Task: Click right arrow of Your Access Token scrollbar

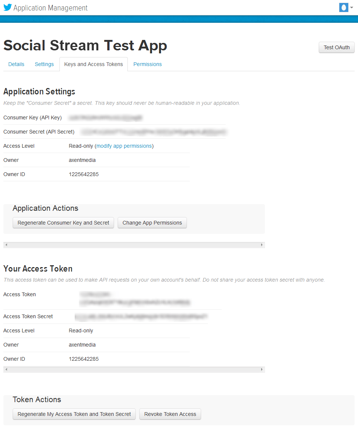Action: tap(262, 370)
